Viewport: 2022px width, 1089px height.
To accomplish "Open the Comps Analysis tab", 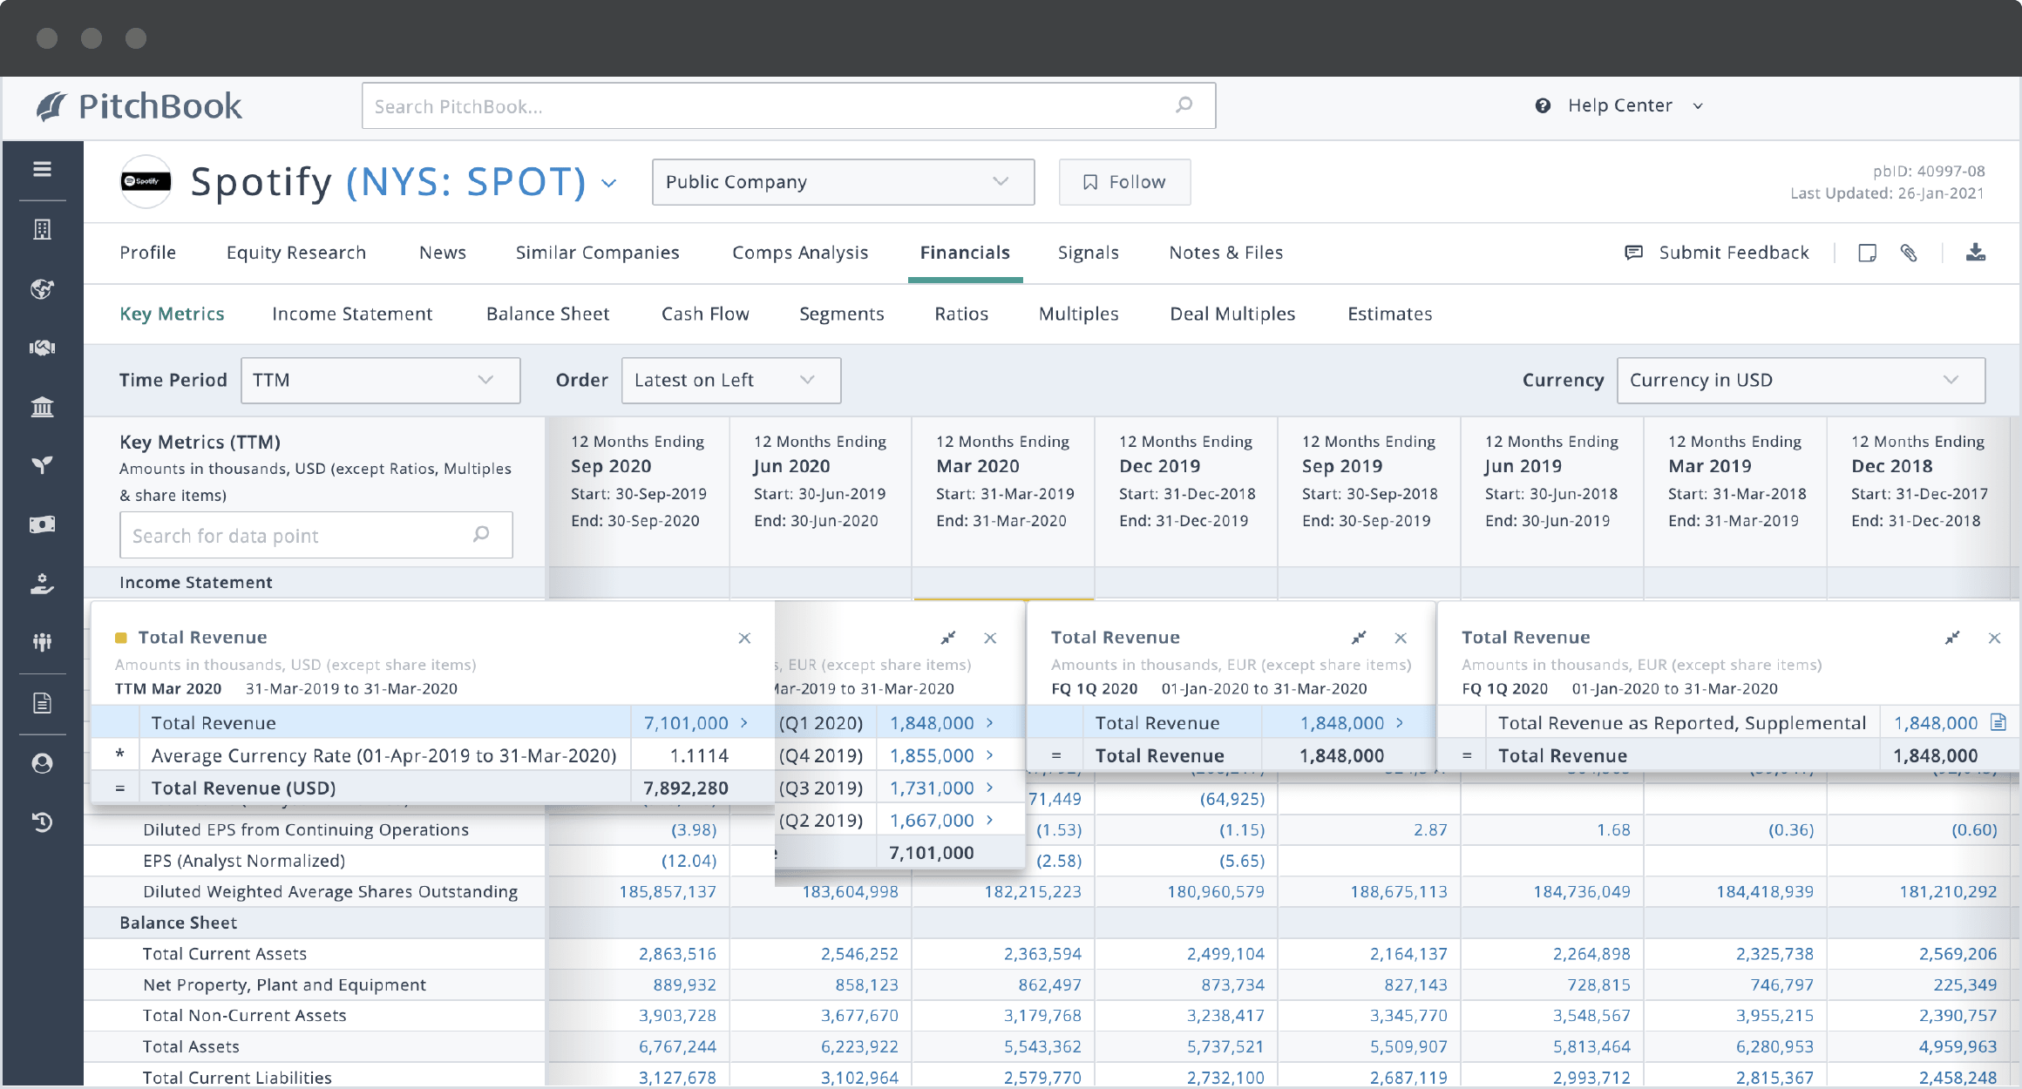I will tap(799, 253).
